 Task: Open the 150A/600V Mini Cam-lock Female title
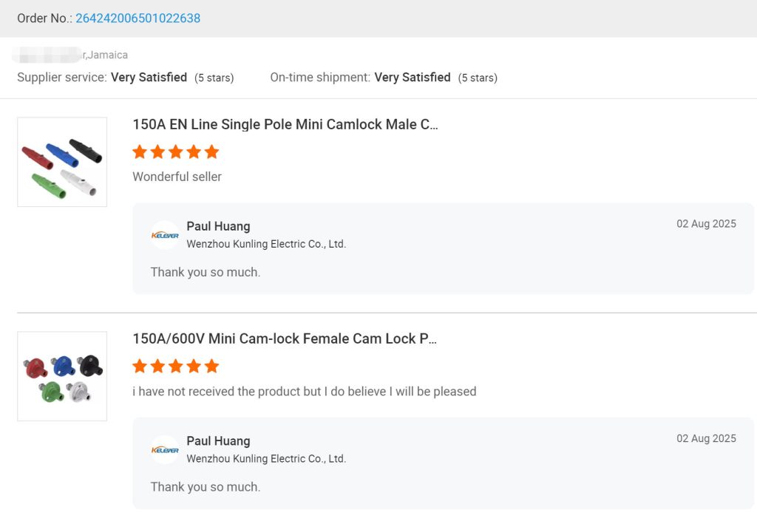point(285,339)
